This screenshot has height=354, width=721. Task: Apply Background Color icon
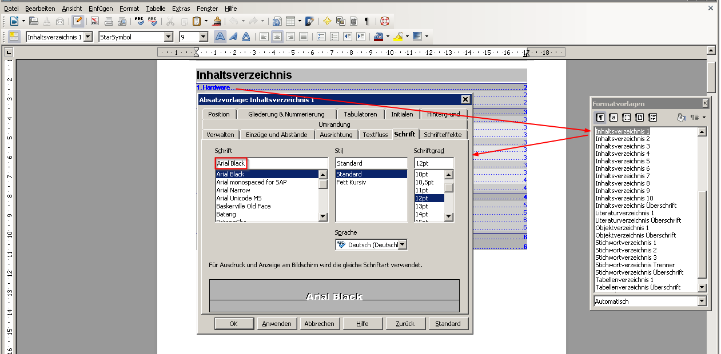coord(417,37)
